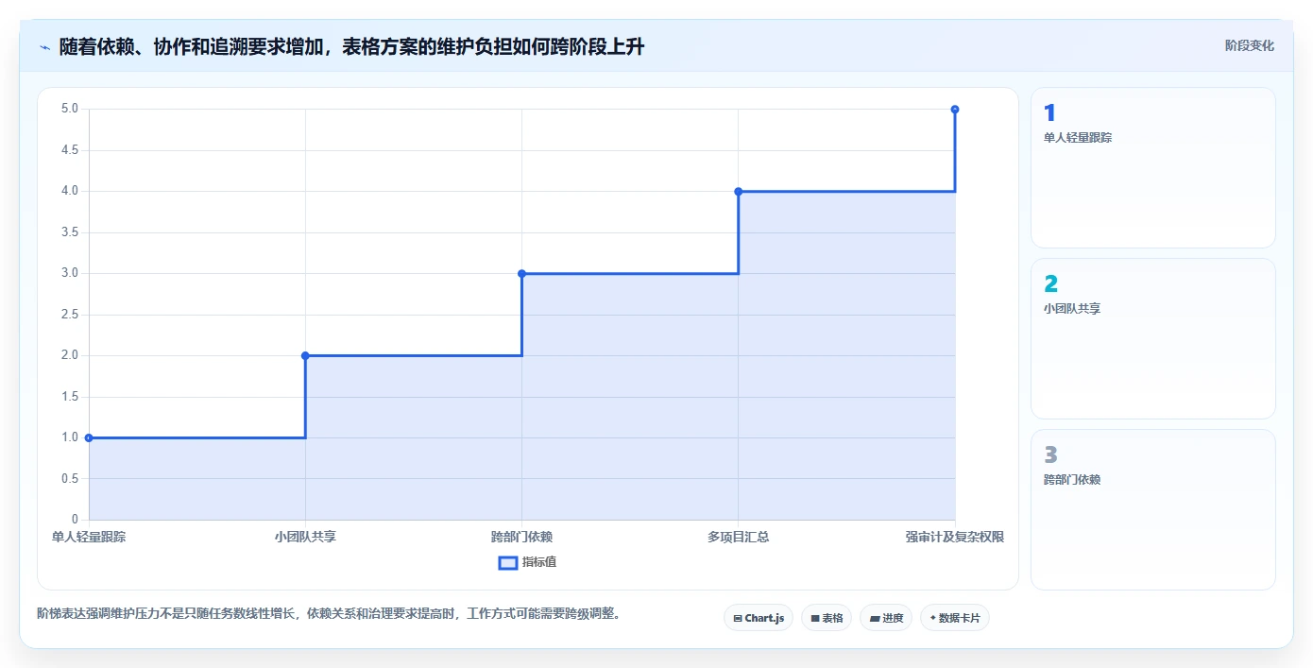Screen dimensions: 1313x668
Task: Click the 表格 tag chip
Action: click(827, 618)
